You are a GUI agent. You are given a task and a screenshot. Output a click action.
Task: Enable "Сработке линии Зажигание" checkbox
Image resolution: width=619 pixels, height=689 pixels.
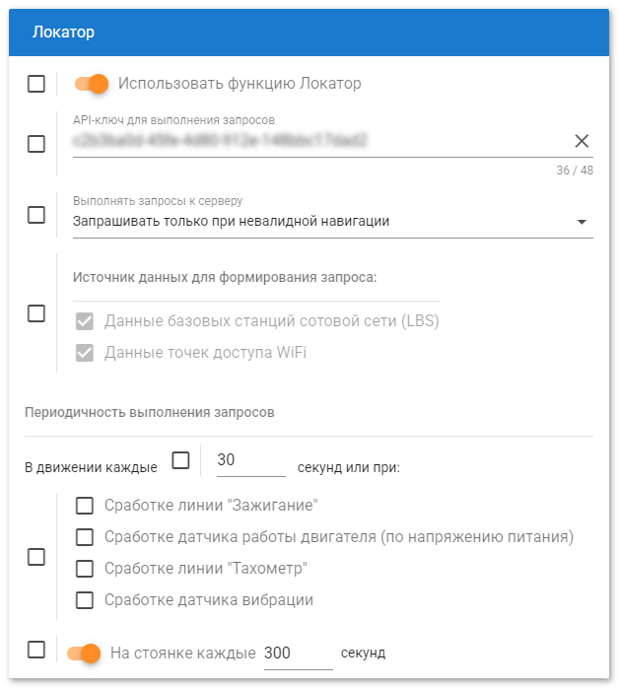point(85,506)
